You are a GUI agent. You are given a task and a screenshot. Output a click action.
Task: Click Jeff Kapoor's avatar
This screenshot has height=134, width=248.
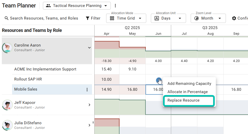tap(7, 105)
